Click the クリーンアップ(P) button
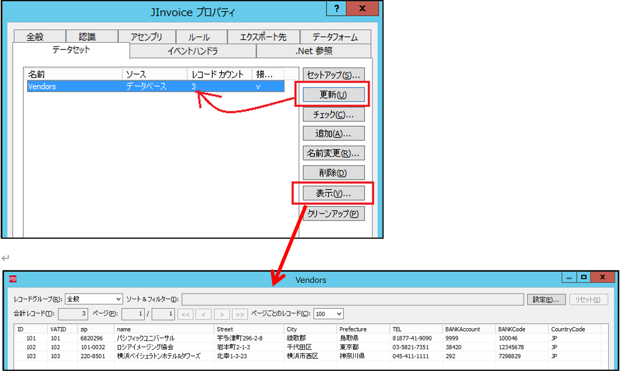 (333, 214)
